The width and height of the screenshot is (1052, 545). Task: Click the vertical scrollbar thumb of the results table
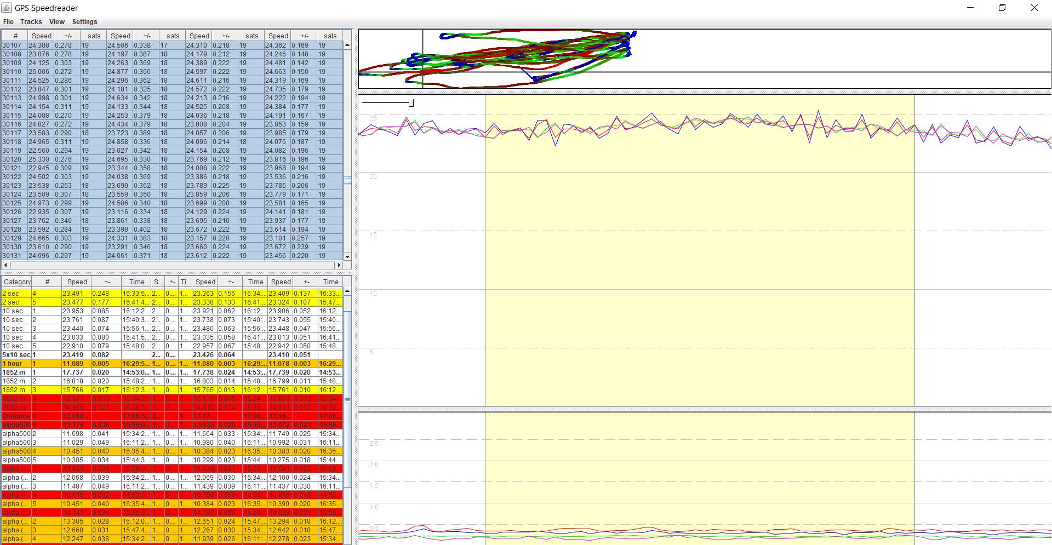pyautogui.click(x=347, y=399)
